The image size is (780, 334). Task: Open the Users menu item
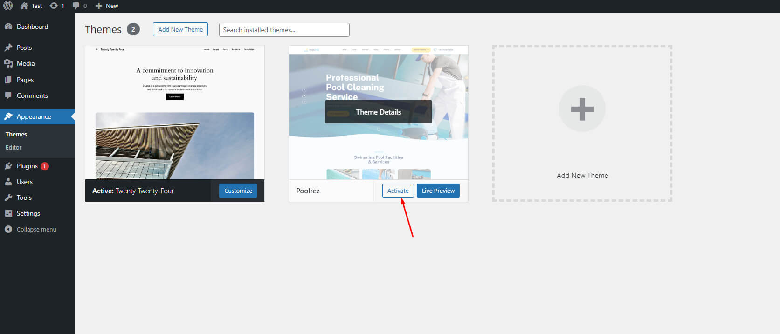click(24, 182)
